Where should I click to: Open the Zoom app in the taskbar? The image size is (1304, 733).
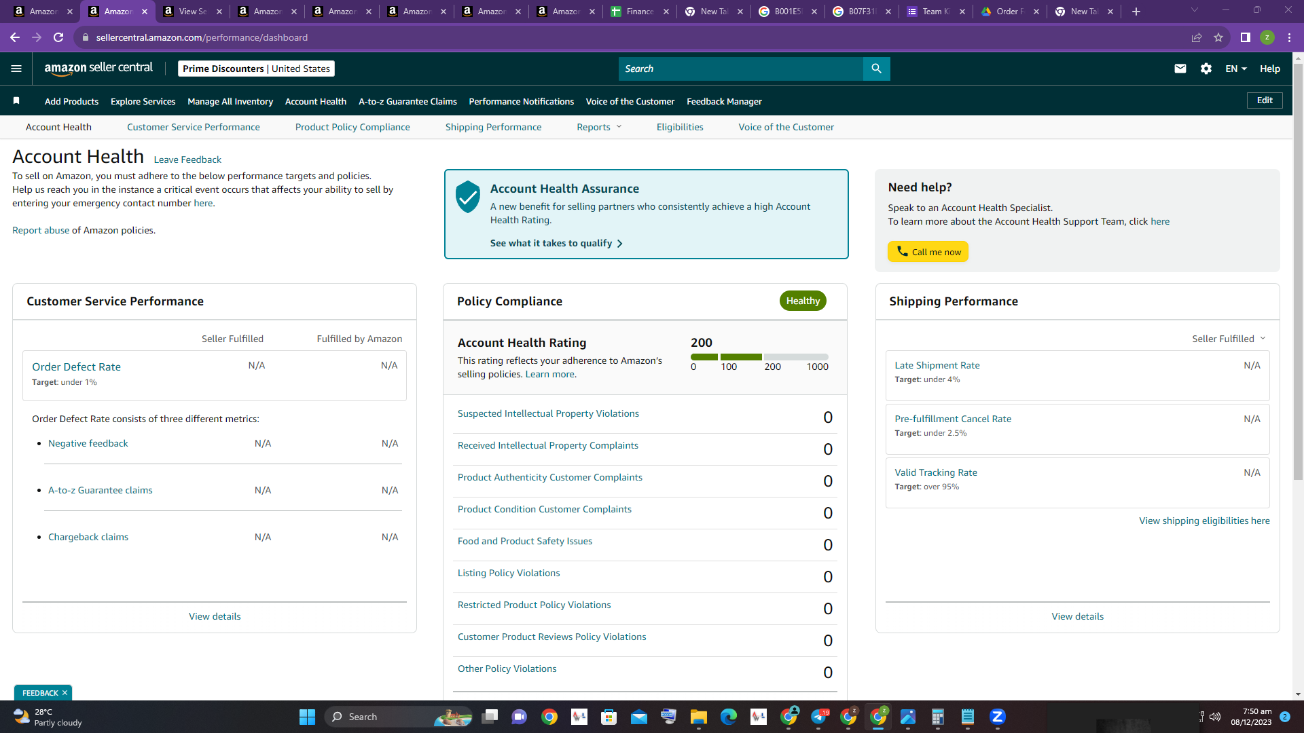tap(998, 717)
